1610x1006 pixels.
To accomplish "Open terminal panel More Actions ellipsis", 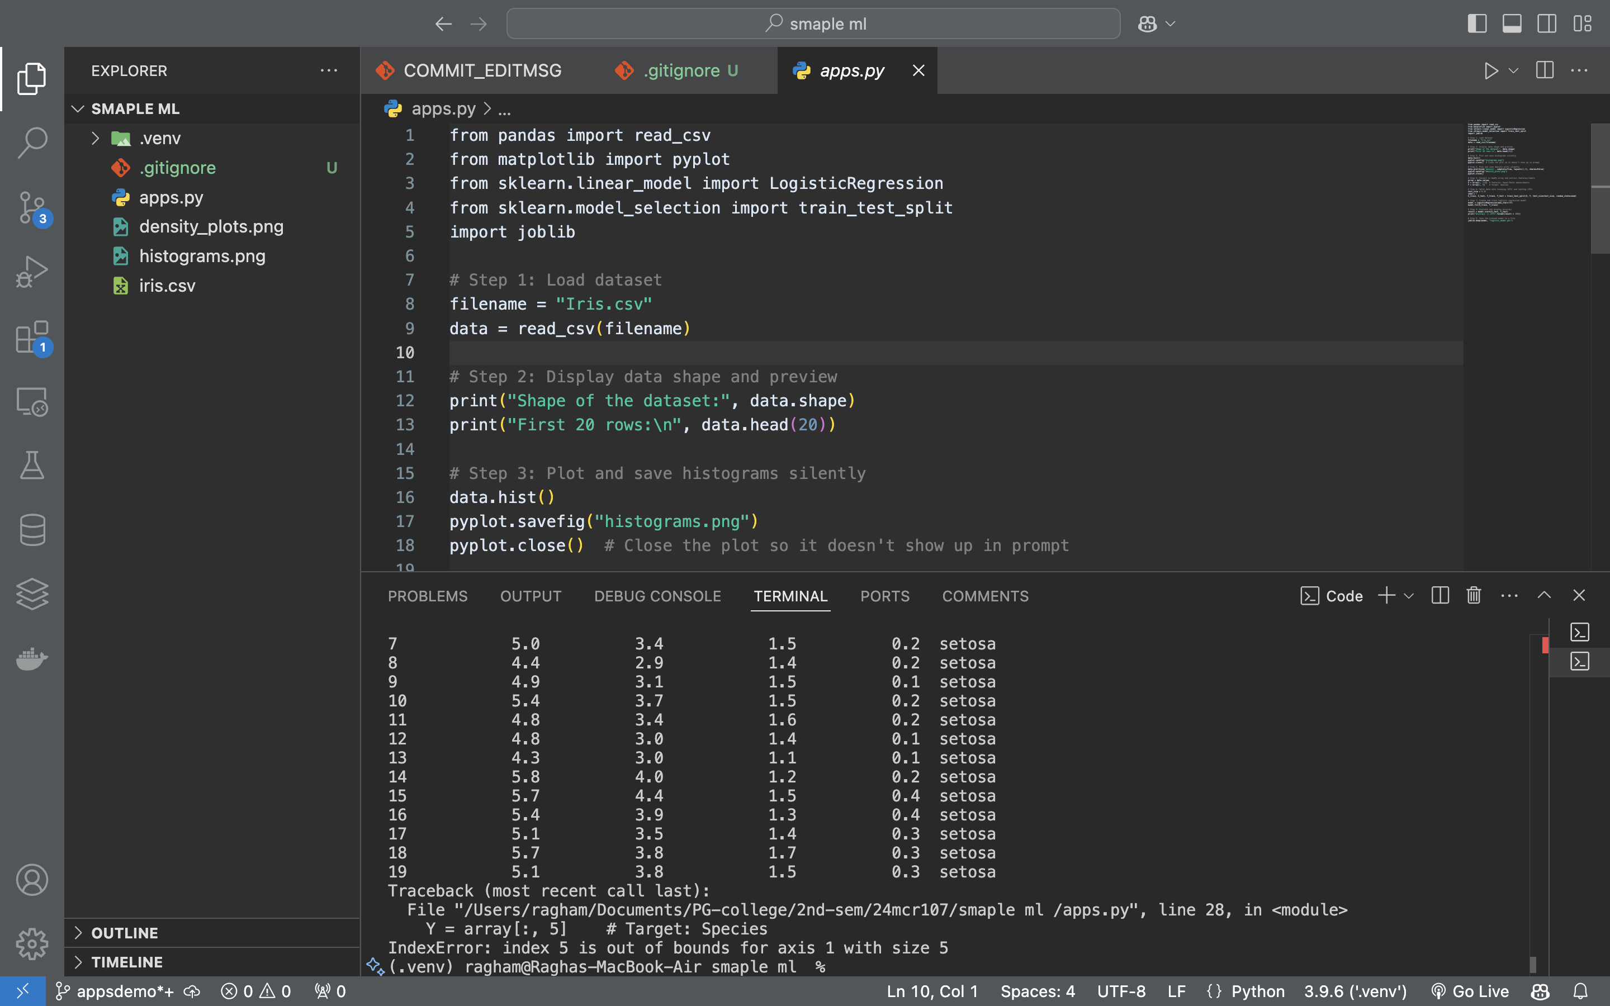I will [1509, 595].
